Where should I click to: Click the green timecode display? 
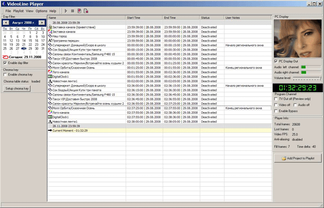pos(298,88)
